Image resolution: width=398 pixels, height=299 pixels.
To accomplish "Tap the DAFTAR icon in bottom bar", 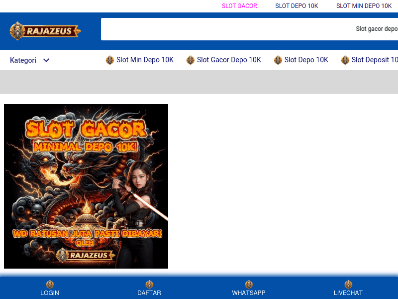I will click(149, 285).
